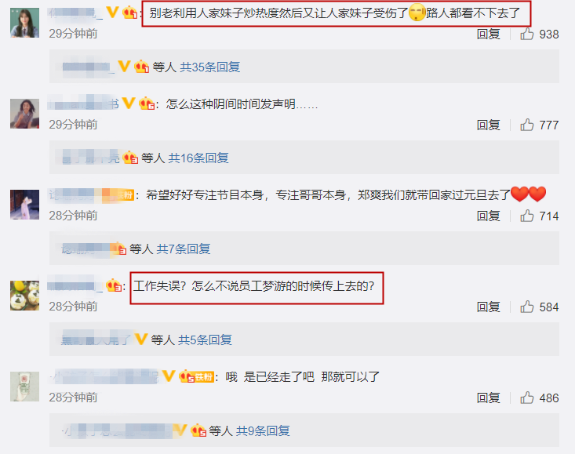Expand the 共16条回复 replies
This screenshot has height=454, width=575.
(198, 158)
